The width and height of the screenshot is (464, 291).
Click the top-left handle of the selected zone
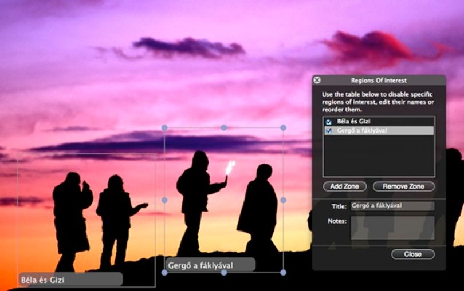click(x=164, y=127)
